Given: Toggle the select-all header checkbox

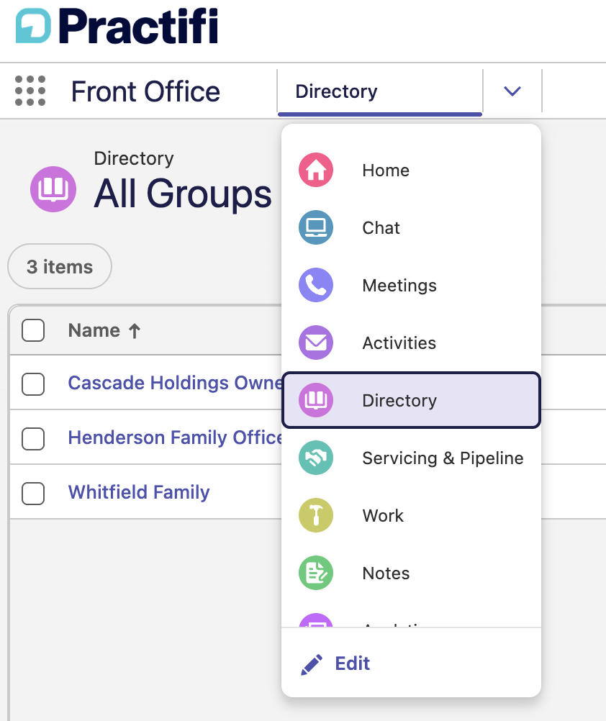Looking at the screenshot, I should tap(33, 330).
